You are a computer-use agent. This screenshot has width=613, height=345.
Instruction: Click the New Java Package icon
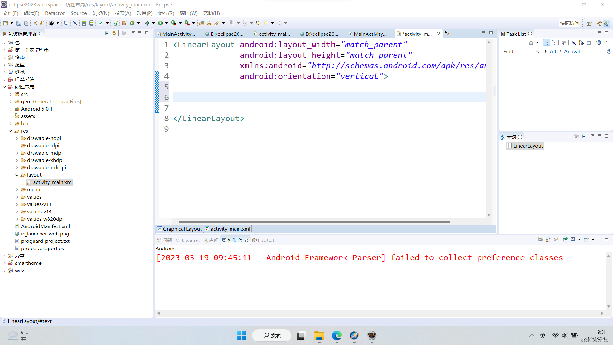point(125,23)
